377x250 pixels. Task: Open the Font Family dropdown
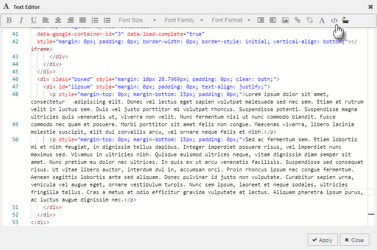tap(184, 20)
